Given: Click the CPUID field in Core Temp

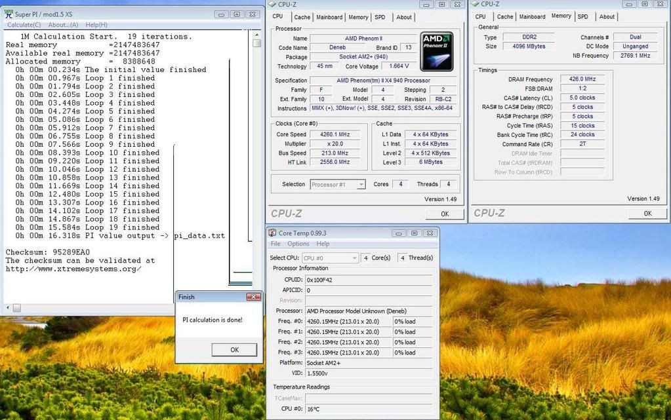Looking at the screenshot, I should (x=369, y=280).
